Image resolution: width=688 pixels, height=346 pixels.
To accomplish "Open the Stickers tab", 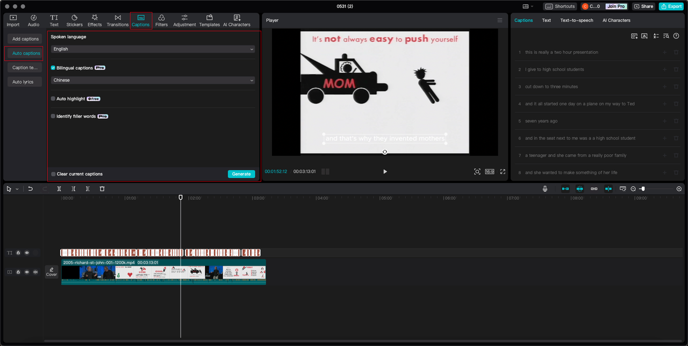I will (x=74, y=20).
